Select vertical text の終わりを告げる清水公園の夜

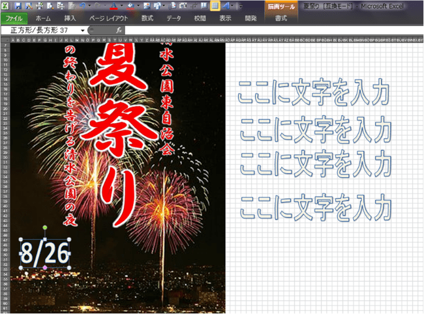click(x=70, y=135)
